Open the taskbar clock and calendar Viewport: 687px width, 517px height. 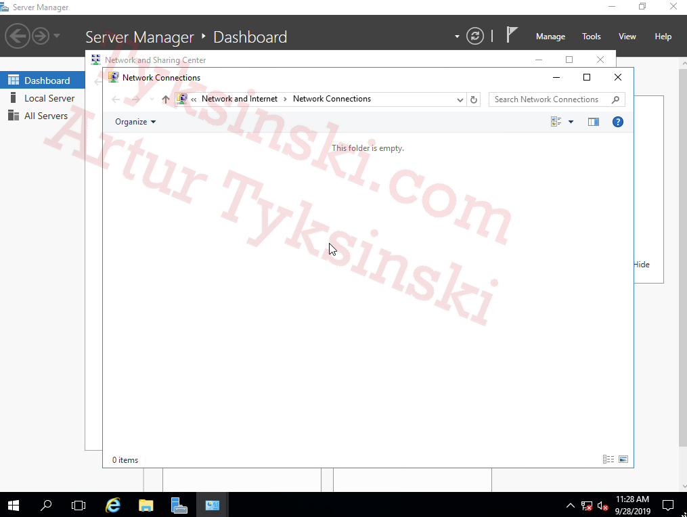[633, 505]
